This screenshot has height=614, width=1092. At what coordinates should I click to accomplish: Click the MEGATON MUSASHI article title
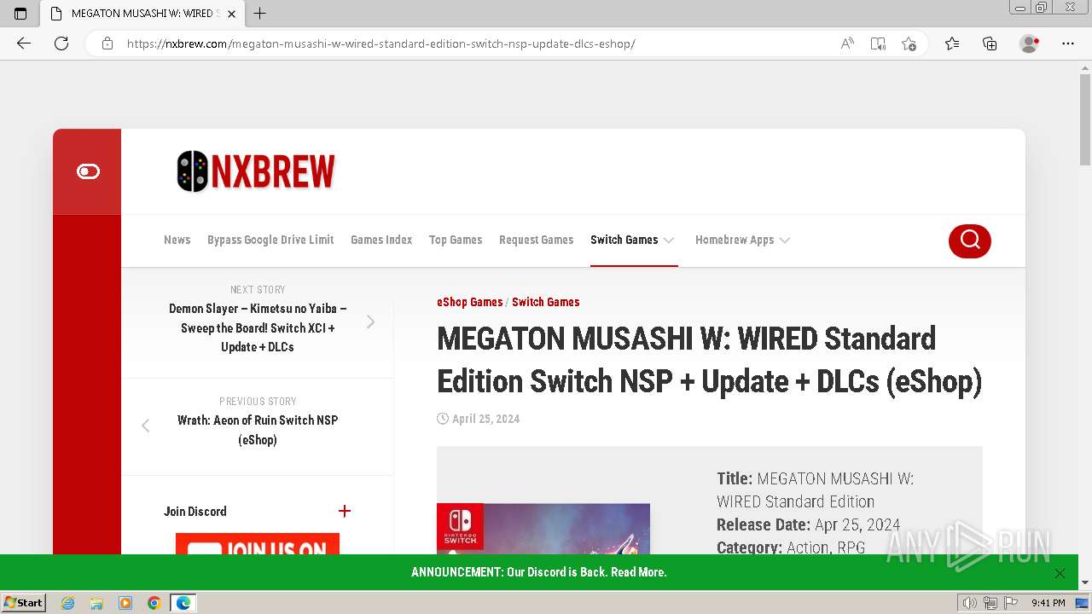709,360
